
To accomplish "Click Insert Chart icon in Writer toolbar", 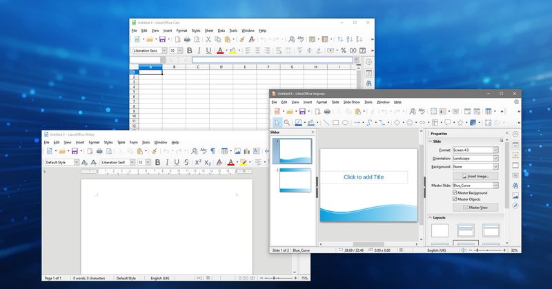I will 247,151.
